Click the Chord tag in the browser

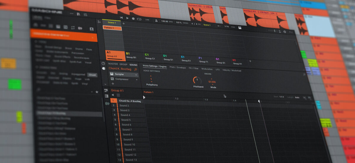click(x=92, y=75)
